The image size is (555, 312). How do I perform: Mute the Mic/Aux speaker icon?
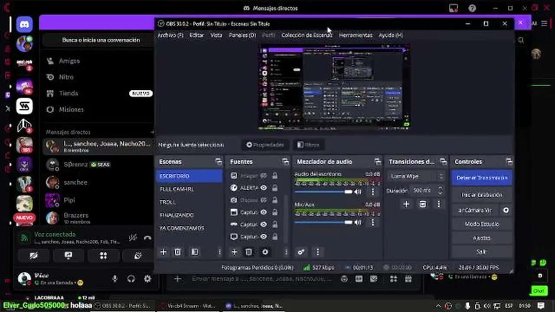358,222
